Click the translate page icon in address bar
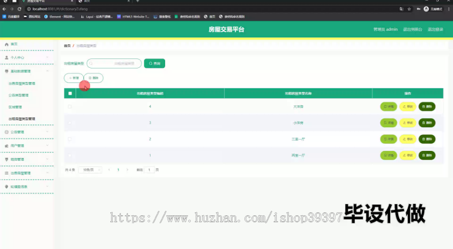 pos(401,9)
